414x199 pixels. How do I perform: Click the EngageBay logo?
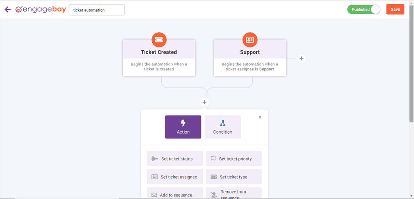click(40, 9)
